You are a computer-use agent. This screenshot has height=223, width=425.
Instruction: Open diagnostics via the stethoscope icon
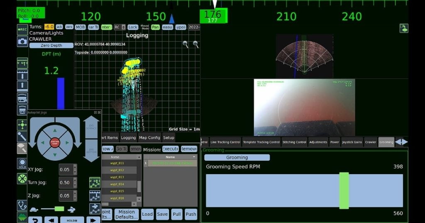pyautogui.click(x=22, y=206)
